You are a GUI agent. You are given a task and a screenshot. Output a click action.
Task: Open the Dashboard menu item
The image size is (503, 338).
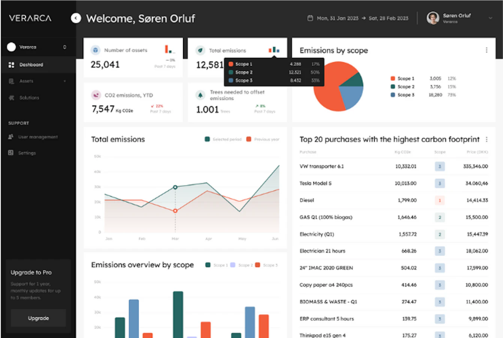38,65
